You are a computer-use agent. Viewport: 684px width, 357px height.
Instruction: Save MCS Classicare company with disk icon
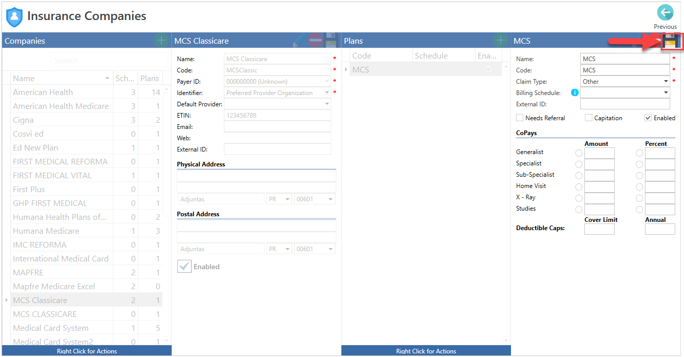(x=330, y=41)
